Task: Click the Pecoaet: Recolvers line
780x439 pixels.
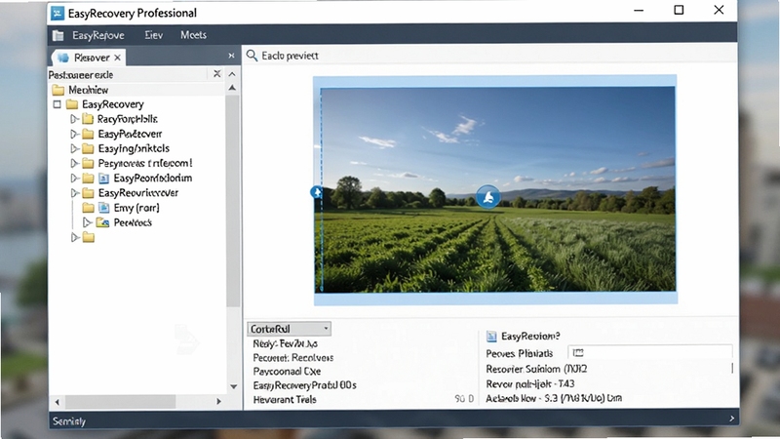Action: [x=293, y=358]
